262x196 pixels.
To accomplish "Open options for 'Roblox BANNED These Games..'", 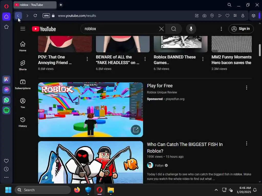I will tap(203, 59).
